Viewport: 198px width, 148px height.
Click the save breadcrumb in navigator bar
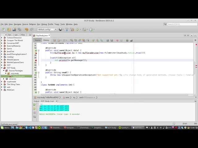[x=66, y=97]
